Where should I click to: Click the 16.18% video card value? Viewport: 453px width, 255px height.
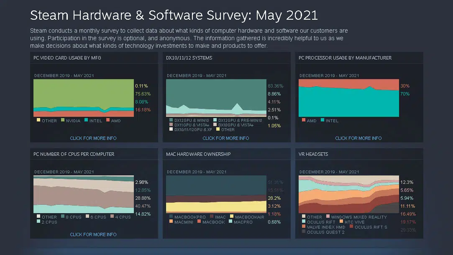(143, 110)
